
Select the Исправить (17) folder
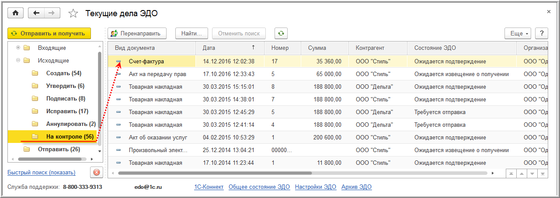[x=67, y=111]
